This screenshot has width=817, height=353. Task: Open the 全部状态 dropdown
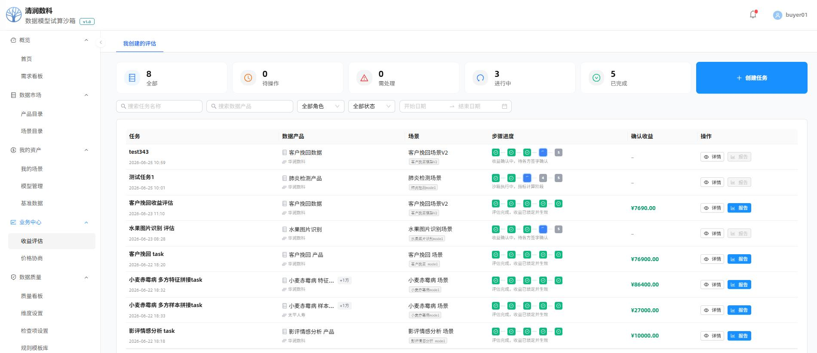[372, 106]
